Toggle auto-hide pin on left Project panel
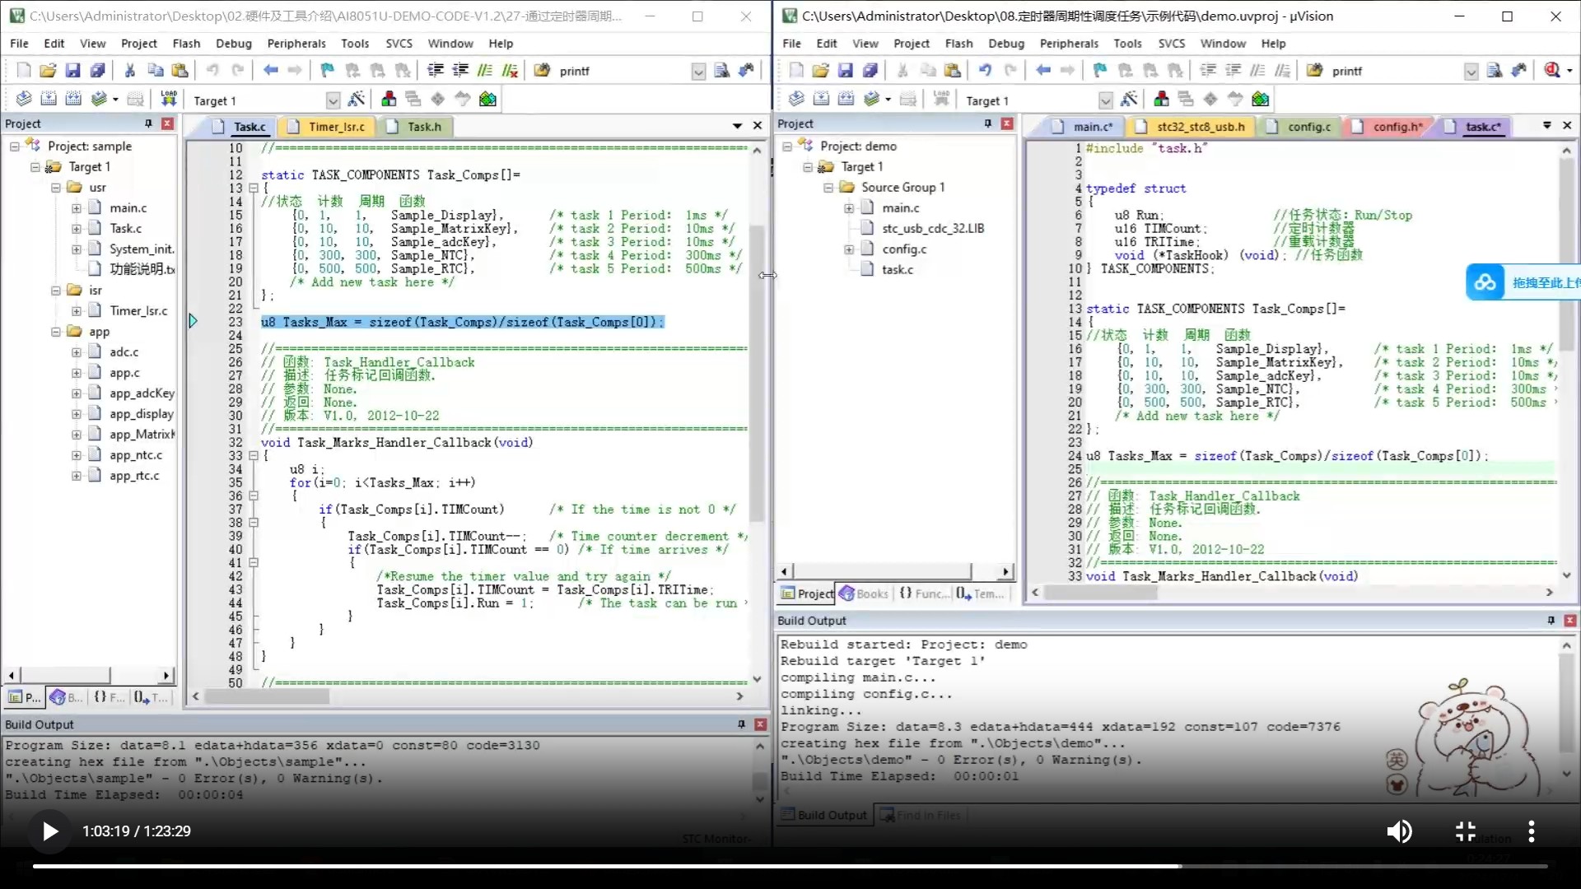The image size is (1581, 889). [x=148, y=123]
